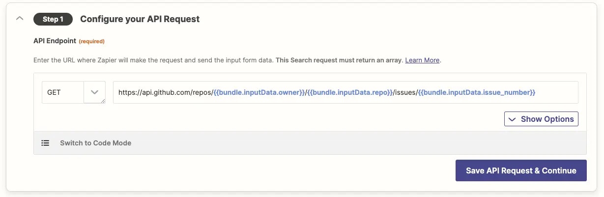
Task: Open the GET method dropdown arrow
Action: point(95,92)
